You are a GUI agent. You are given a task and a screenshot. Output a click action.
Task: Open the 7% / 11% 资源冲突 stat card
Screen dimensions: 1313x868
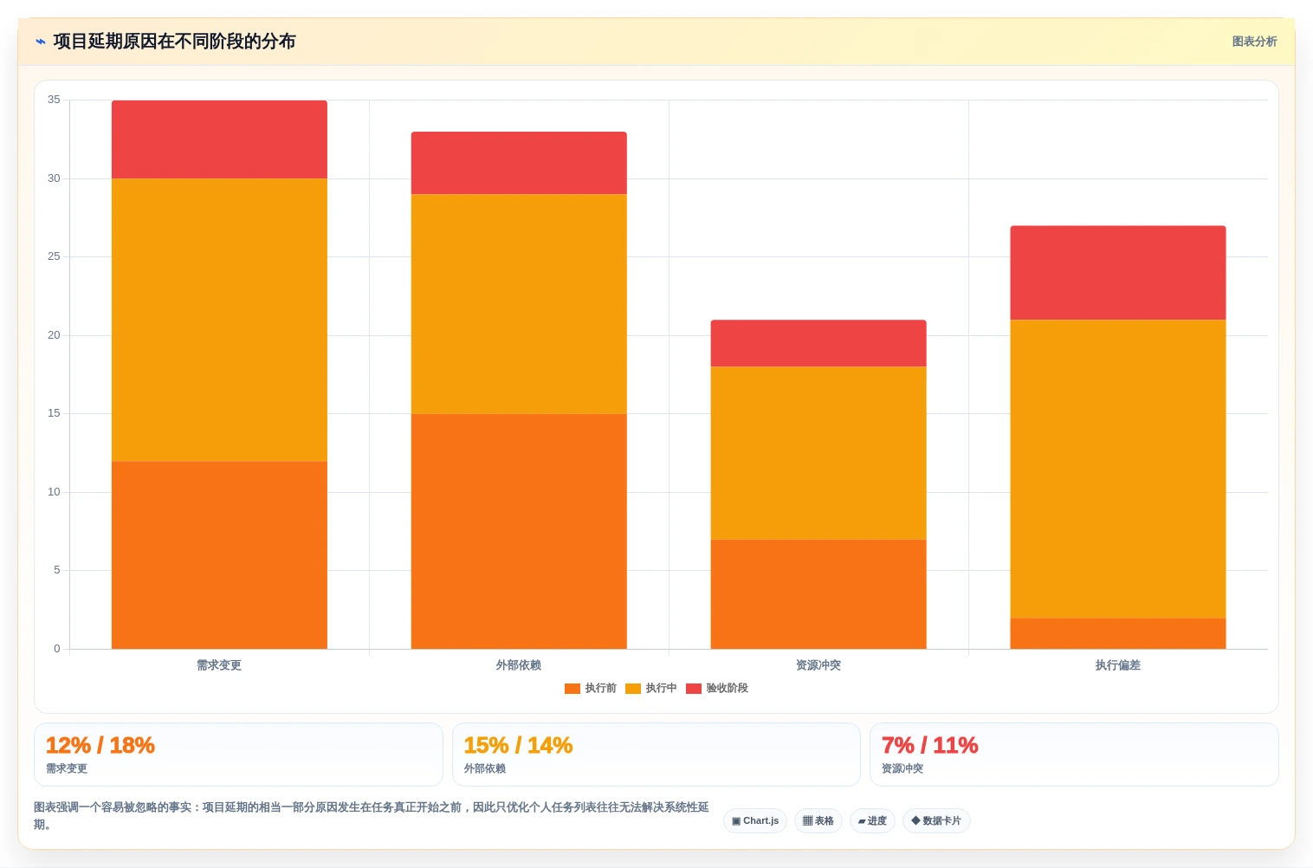[1074, 755]
